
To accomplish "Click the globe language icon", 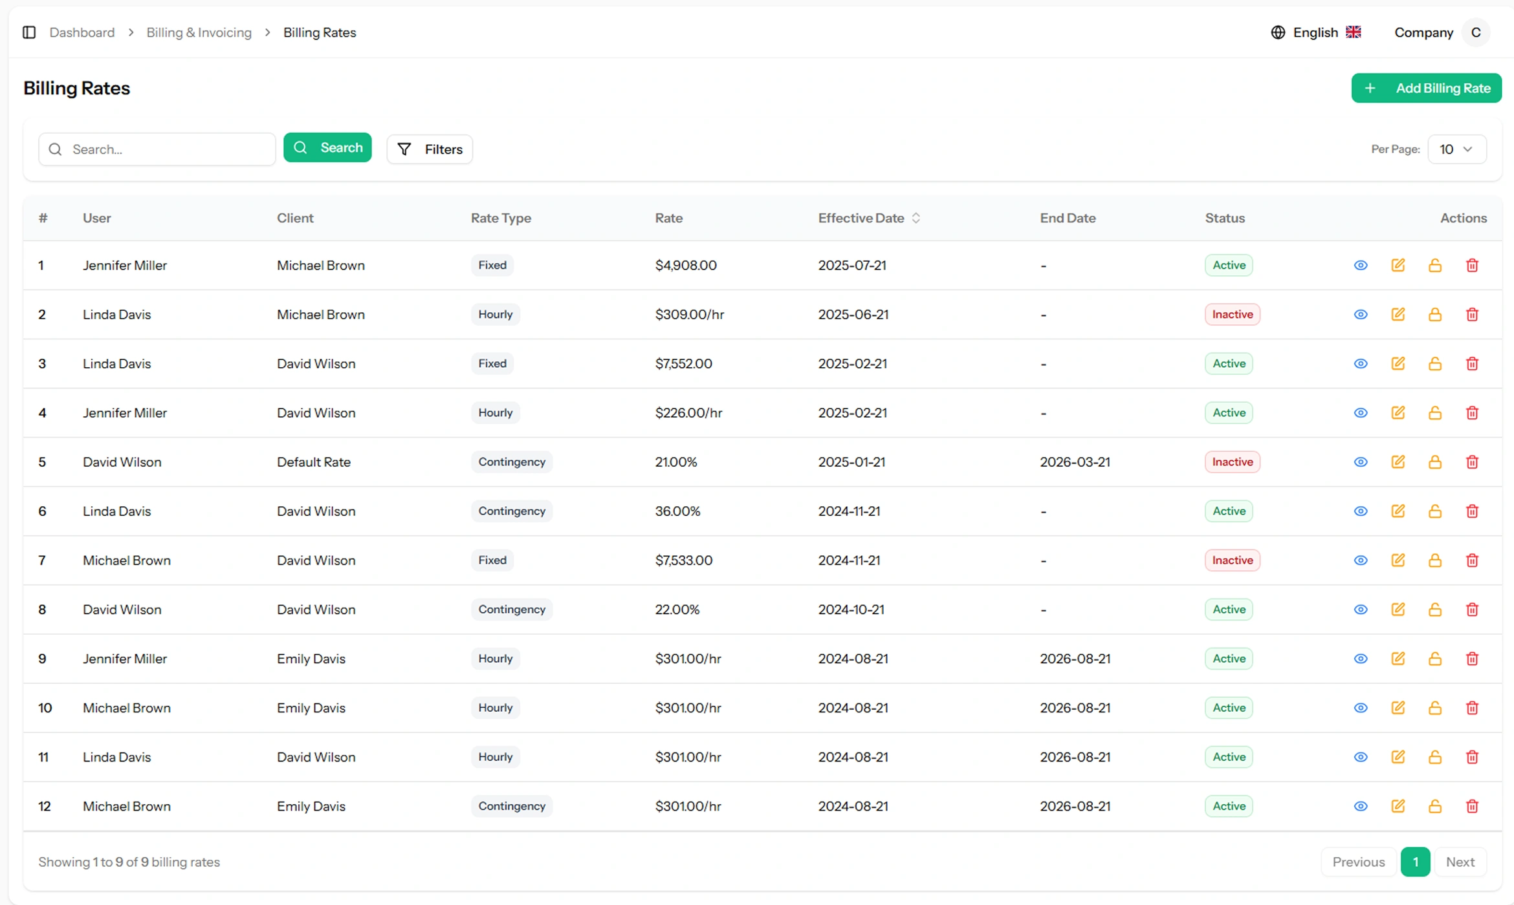I will click(1278, 32).
